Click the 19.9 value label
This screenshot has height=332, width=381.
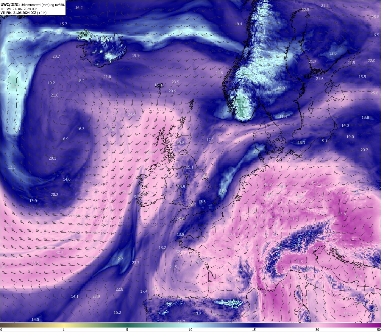(136, 55)
